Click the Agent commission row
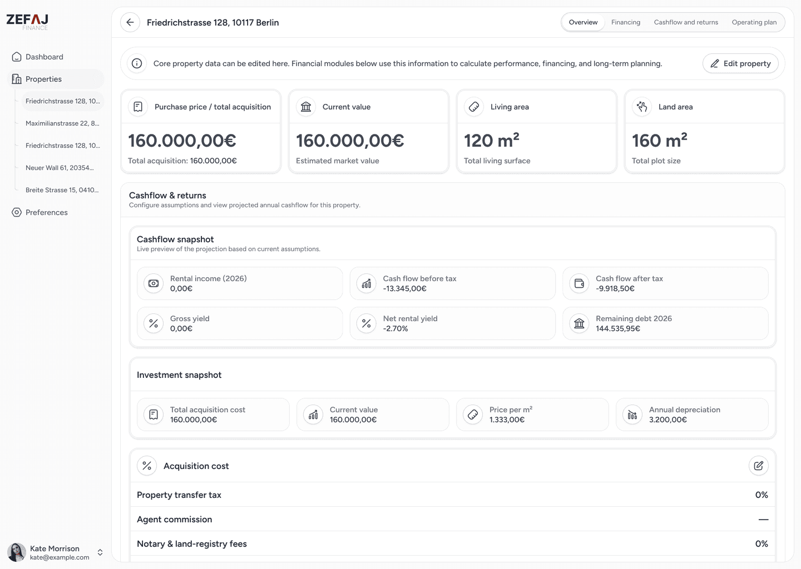Screen dimensions: 801x569 coord(452,519)
